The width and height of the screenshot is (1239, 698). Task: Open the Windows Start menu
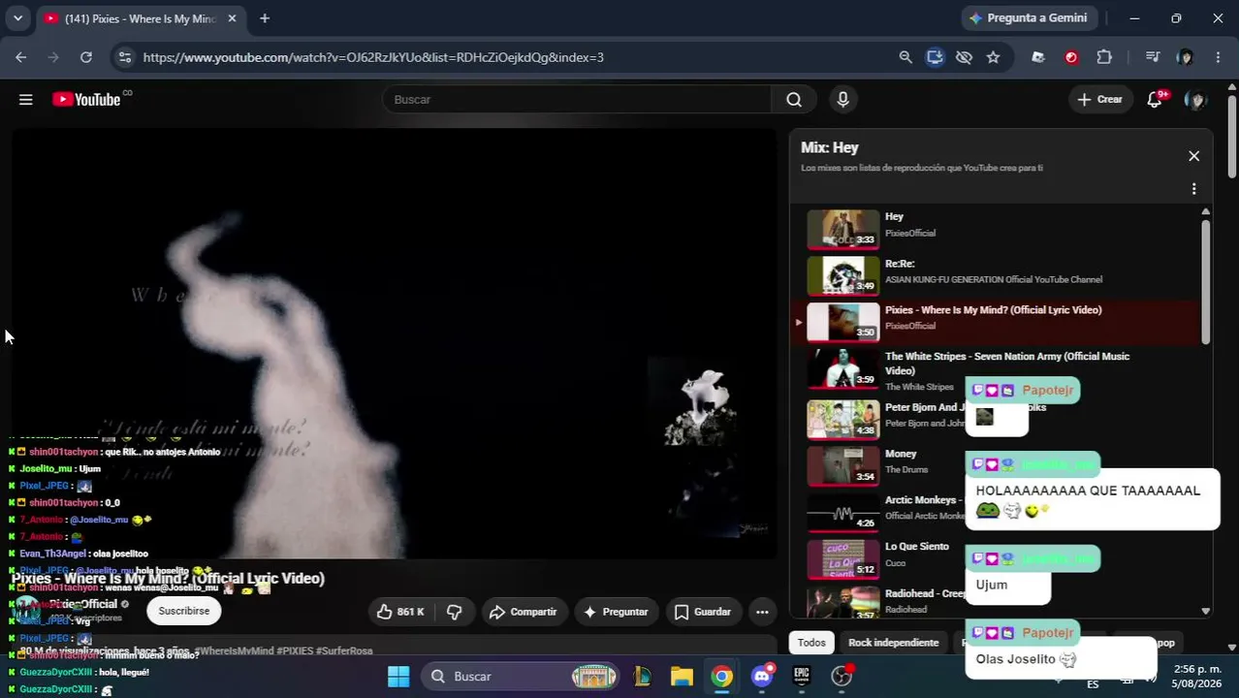[x=398, y=677]
